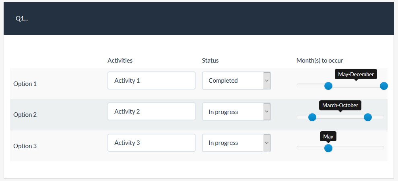
Task: Click the May tooltip above Option 3's slider
Action: pyautogui.click(x=328, y=136)
